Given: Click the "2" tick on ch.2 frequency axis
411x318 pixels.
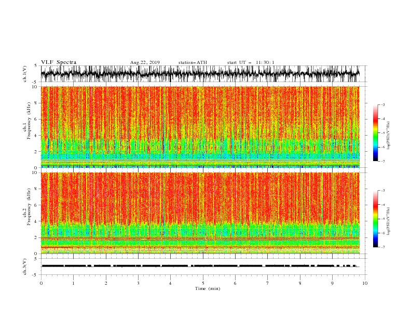Looking at the screenshot, I should pyautogui.click(x=36, y=237).
